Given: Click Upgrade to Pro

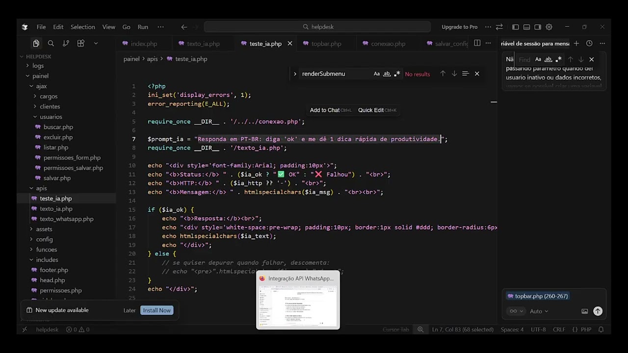Looking at the screenshot, I should (x=459, y=27).
